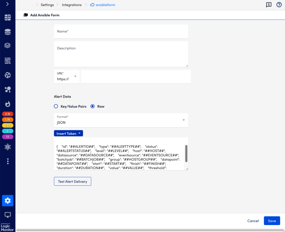Select the Raw radio button

pyautogui.click(x=93, y=106)
